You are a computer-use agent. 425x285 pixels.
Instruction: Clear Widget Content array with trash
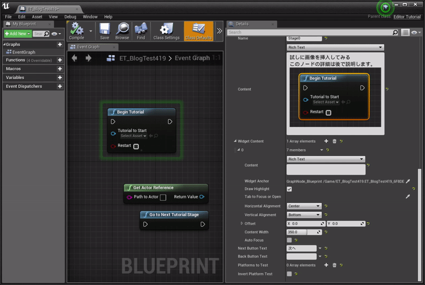[334, 141]
